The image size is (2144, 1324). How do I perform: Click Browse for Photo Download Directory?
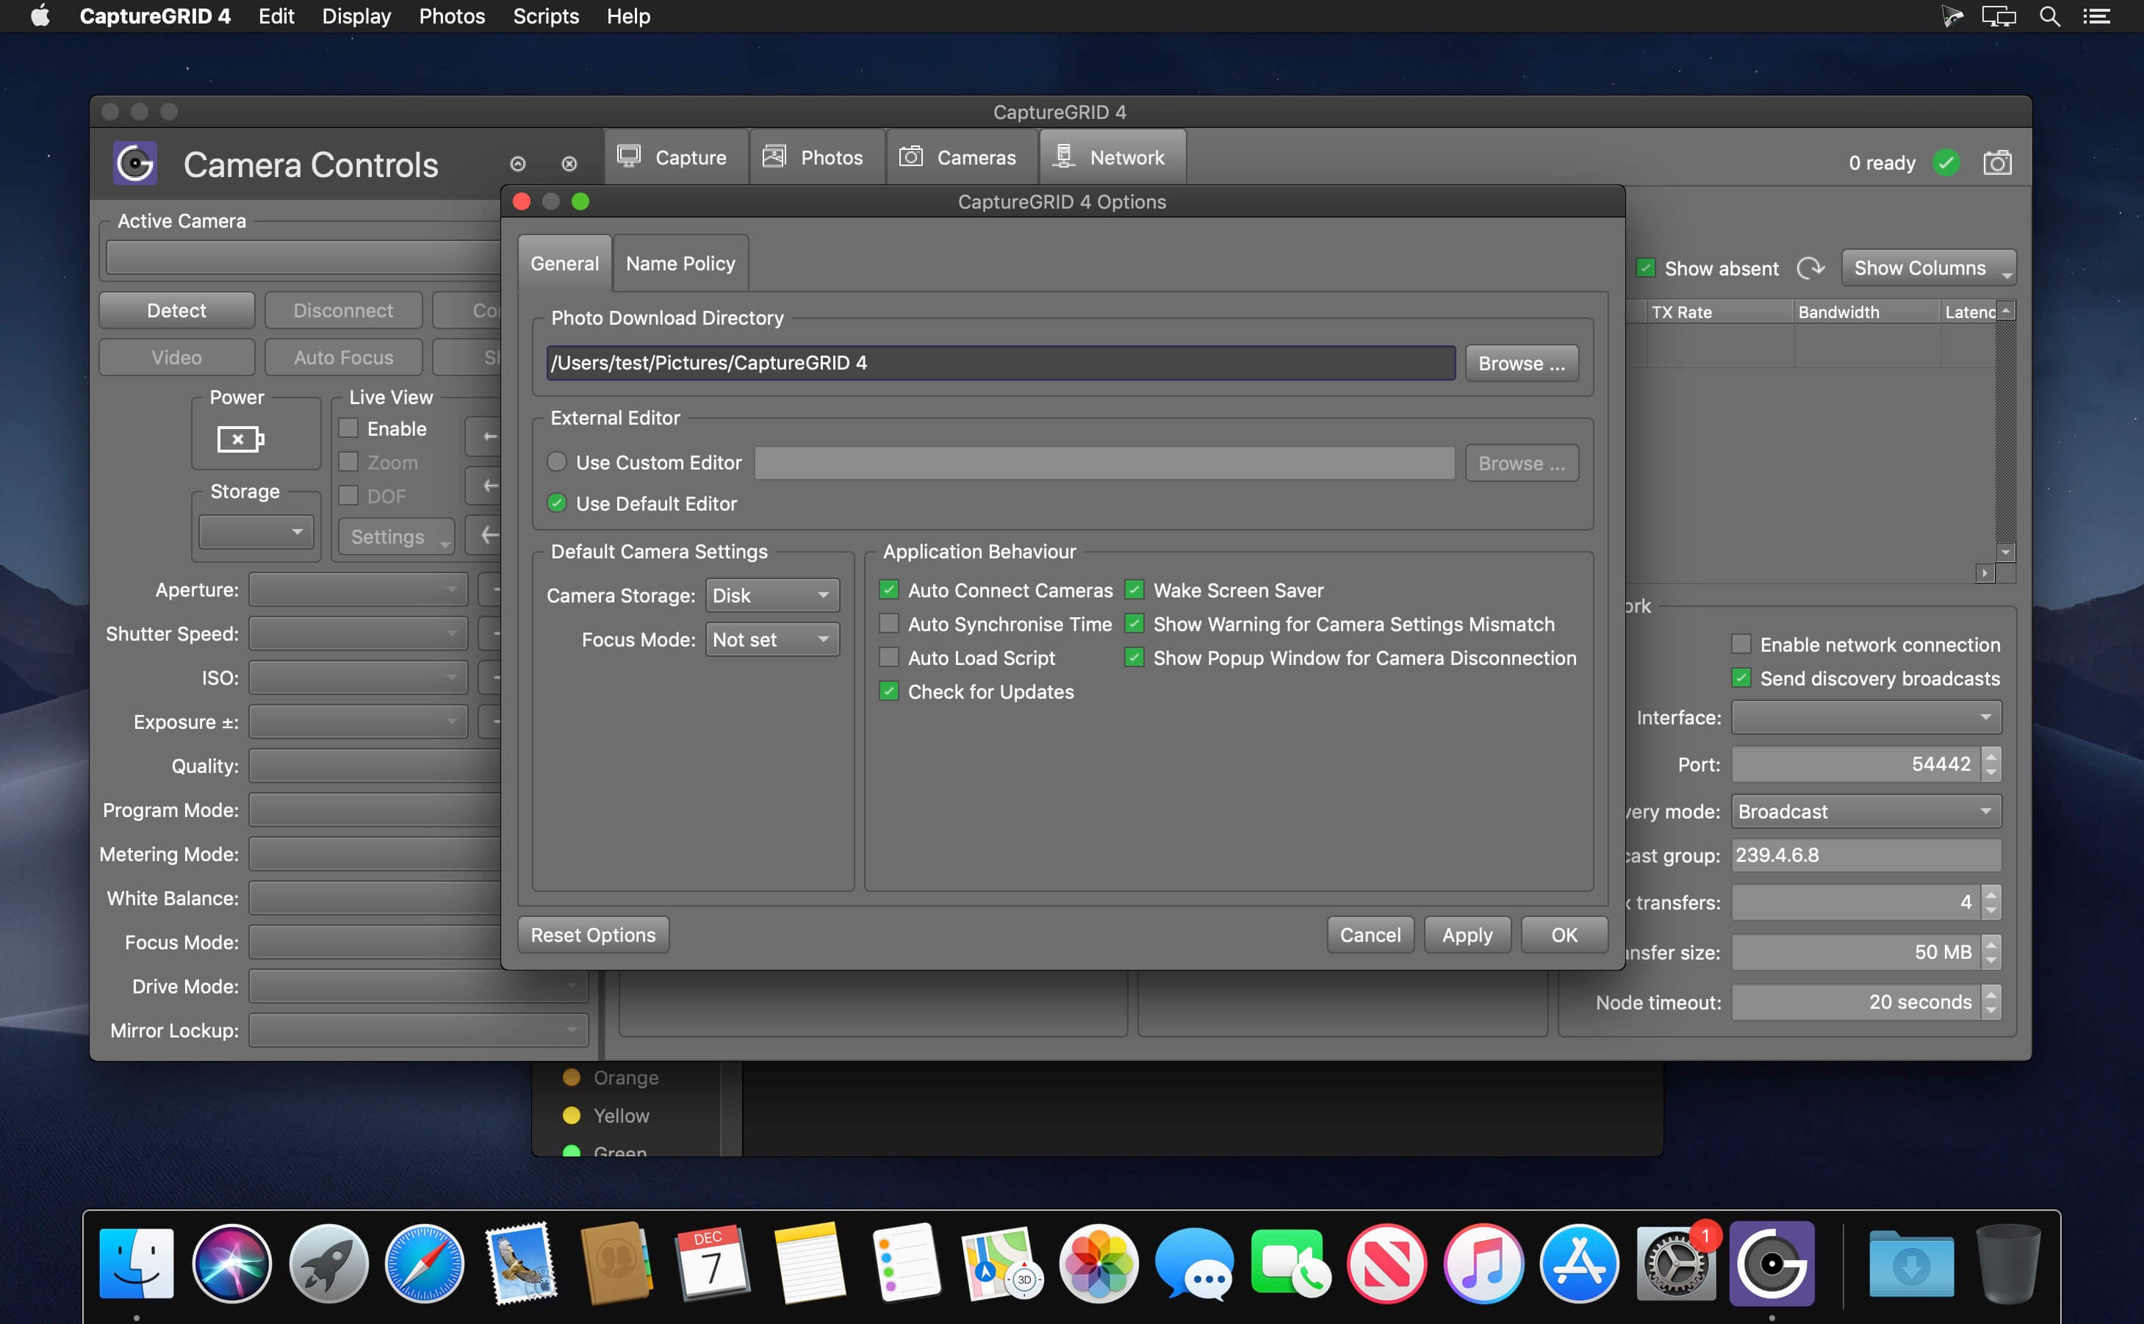click(x=1522, y=364)
